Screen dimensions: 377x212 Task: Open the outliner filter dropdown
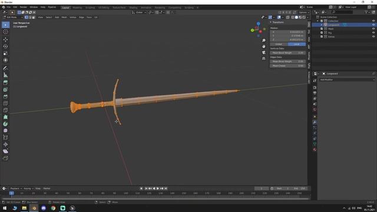(367, 12)
